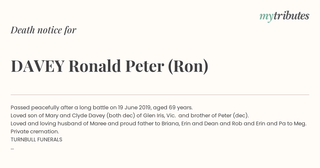The width and height of the screenshot is (320, 168).
Task: Click the green 'my' in the logo
Action: pos(266,17)
